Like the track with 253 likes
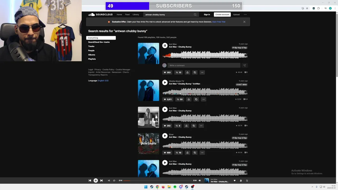This screenshot has width=338, height=190. click(167, 126)
